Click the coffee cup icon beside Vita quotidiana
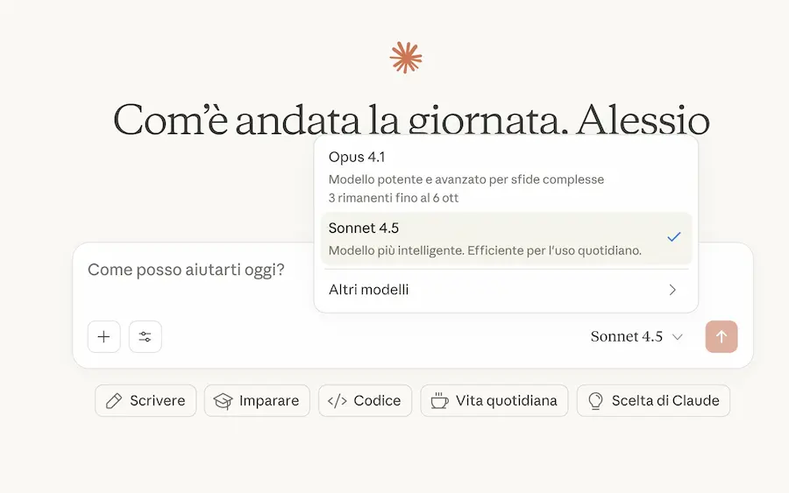The width and height of the screenshot is (789, 493). coord(439,401)
